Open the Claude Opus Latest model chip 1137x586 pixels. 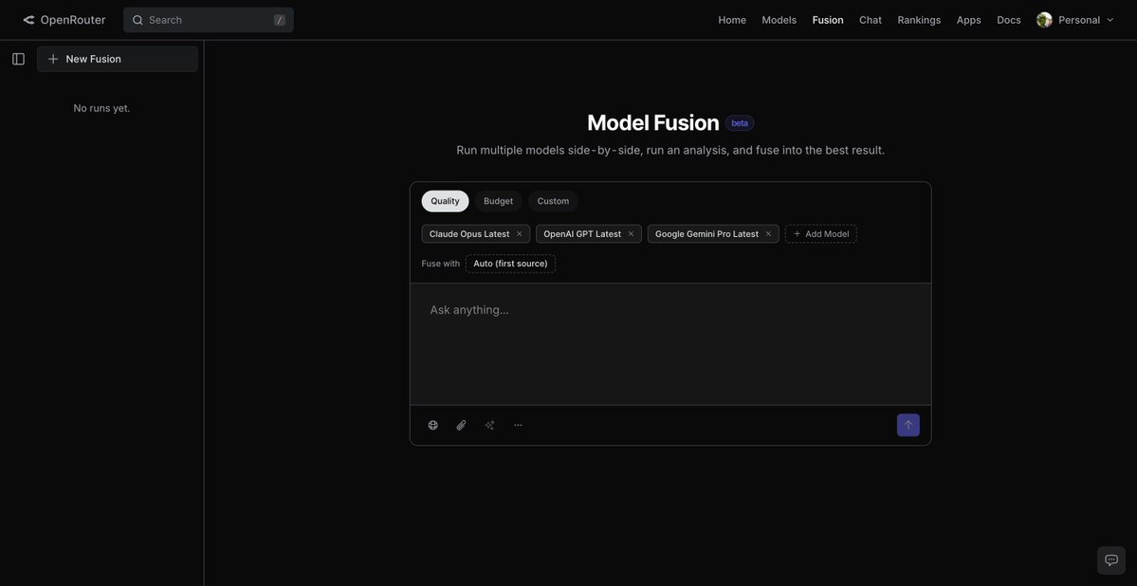(469, 233)
